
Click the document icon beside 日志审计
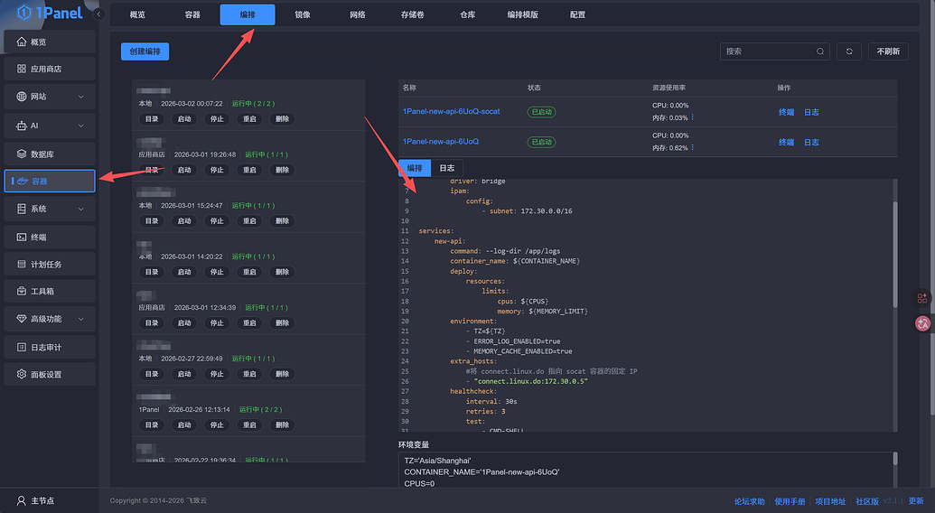coord(22,347)
